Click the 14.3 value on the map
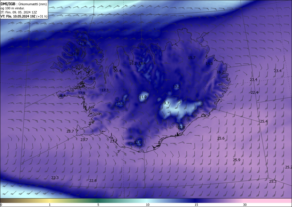The height and width of the screenshot is (207, 292). (x=75, y=54)
